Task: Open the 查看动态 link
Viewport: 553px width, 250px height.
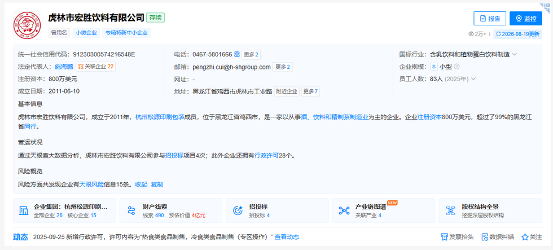Action: [287, 237]
